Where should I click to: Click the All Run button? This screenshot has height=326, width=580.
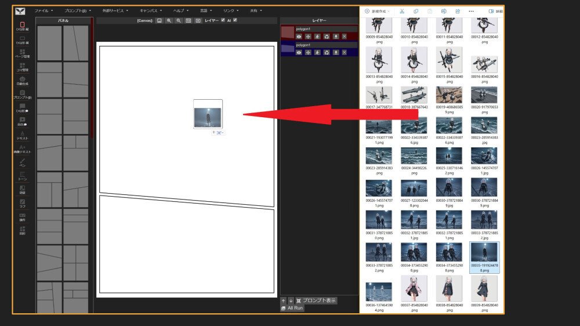click(292, 308)
